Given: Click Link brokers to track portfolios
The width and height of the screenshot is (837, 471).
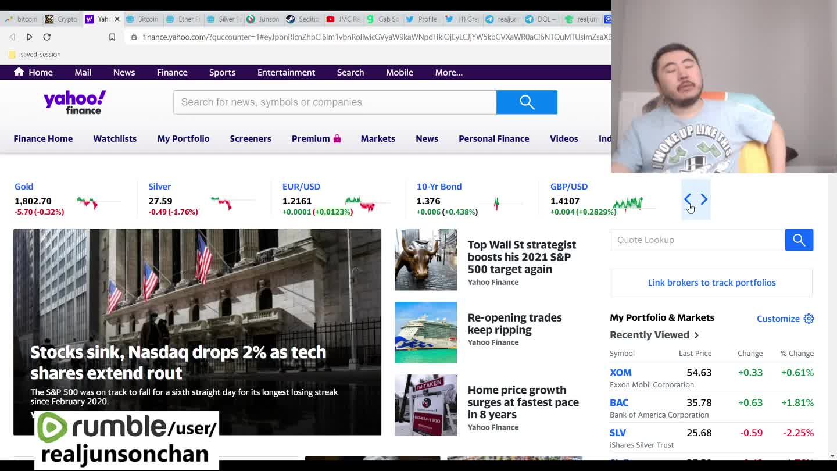Looking at the screenshot, I should coord(711,282).
